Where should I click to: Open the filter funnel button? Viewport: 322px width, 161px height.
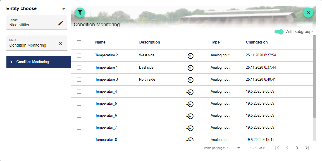pos(80,13)
